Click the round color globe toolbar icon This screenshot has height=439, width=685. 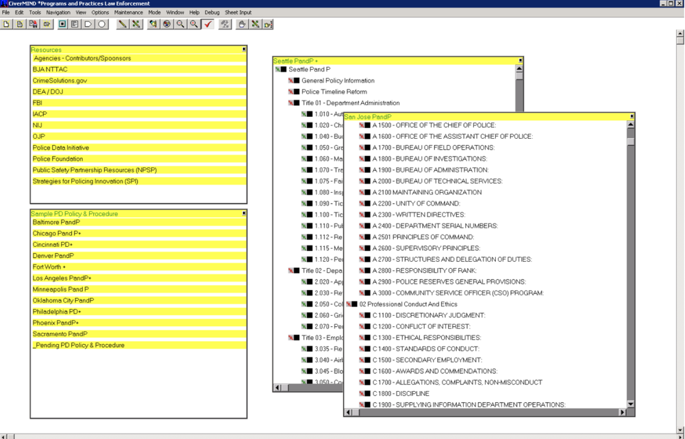tap(166, 25)
